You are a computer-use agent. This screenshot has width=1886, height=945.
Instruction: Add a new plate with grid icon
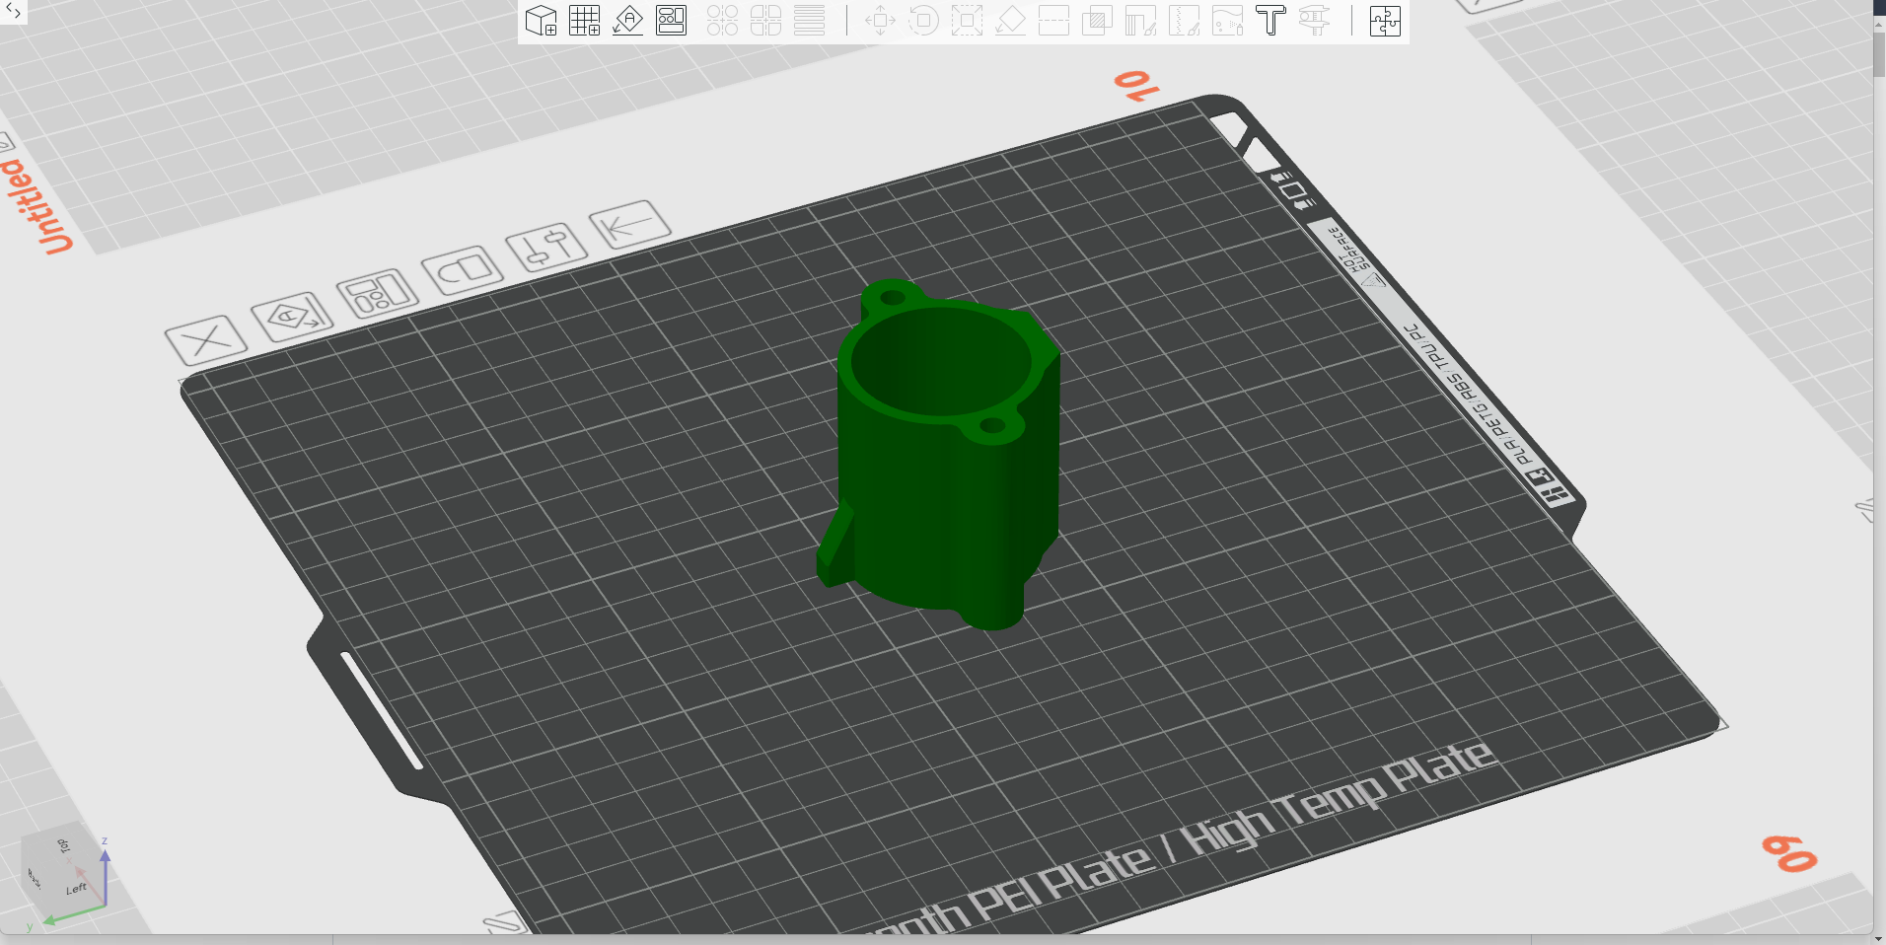pyautogui.click(x=584, y=21)
